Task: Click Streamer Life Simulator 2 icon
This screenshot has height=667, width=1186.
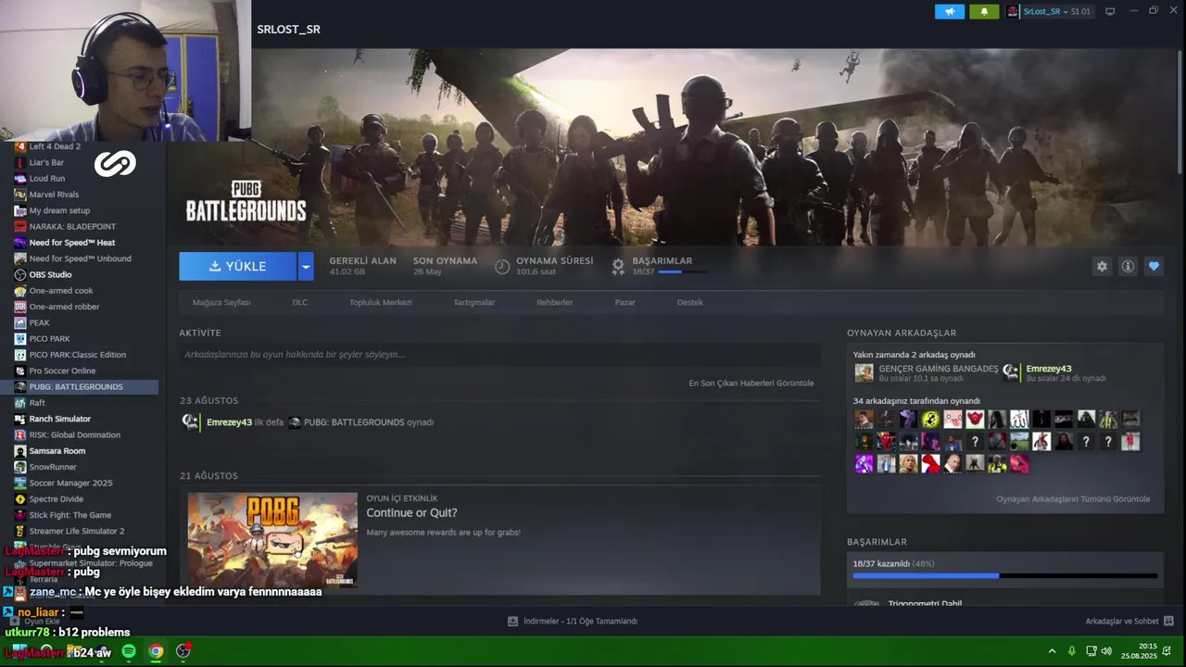Action: coord(20,531)
